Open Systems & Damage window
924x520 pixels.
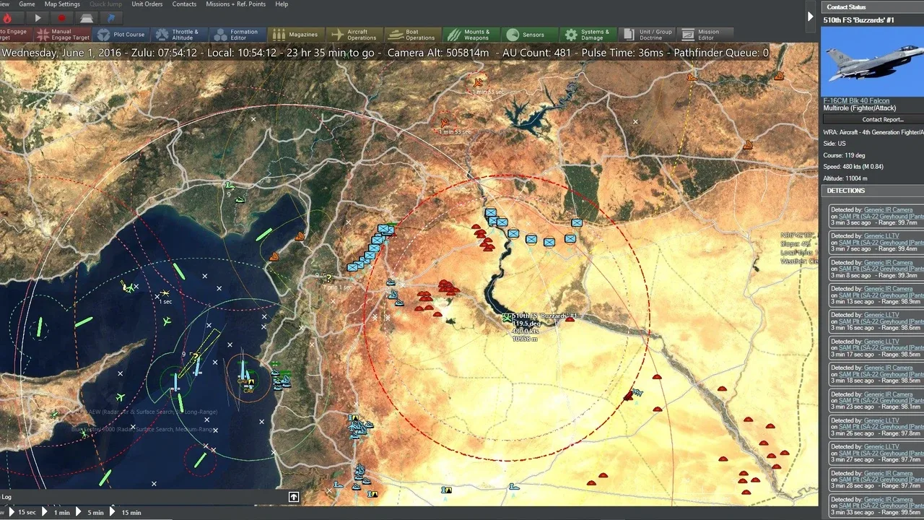tap(587, 35)
